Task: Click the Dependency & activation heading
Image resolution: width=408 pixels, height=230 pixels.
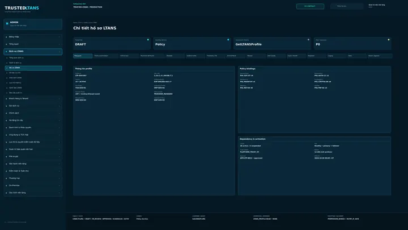Action: 252,139
